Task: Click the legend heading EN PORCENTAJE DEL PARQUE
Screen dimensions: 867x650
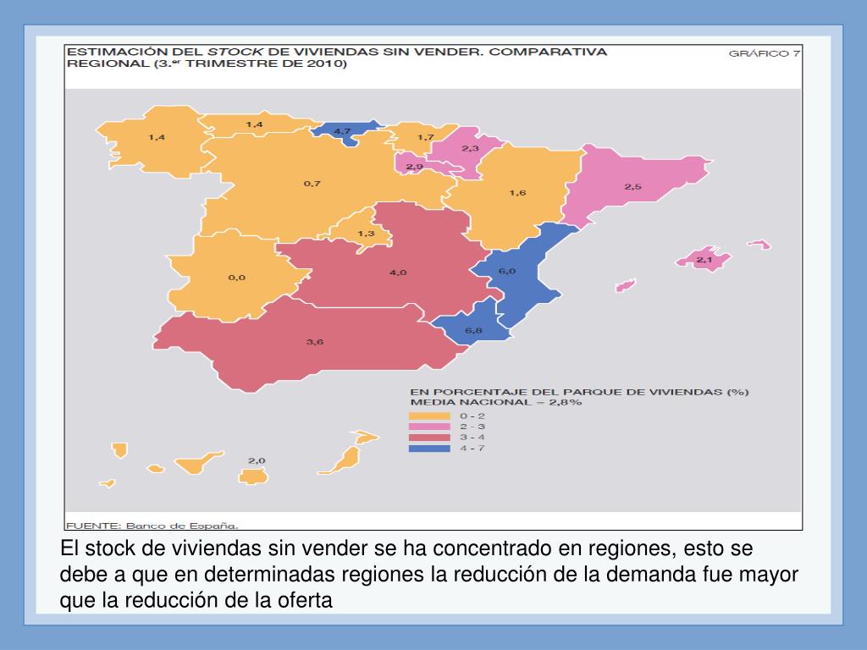Action: [579, 392]
